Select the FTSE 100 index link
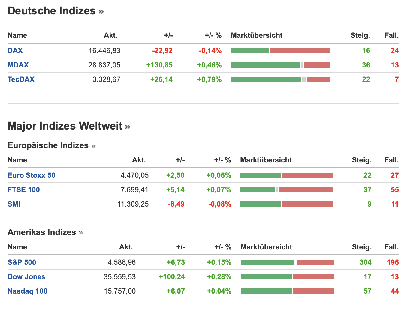 pos(24,190)
